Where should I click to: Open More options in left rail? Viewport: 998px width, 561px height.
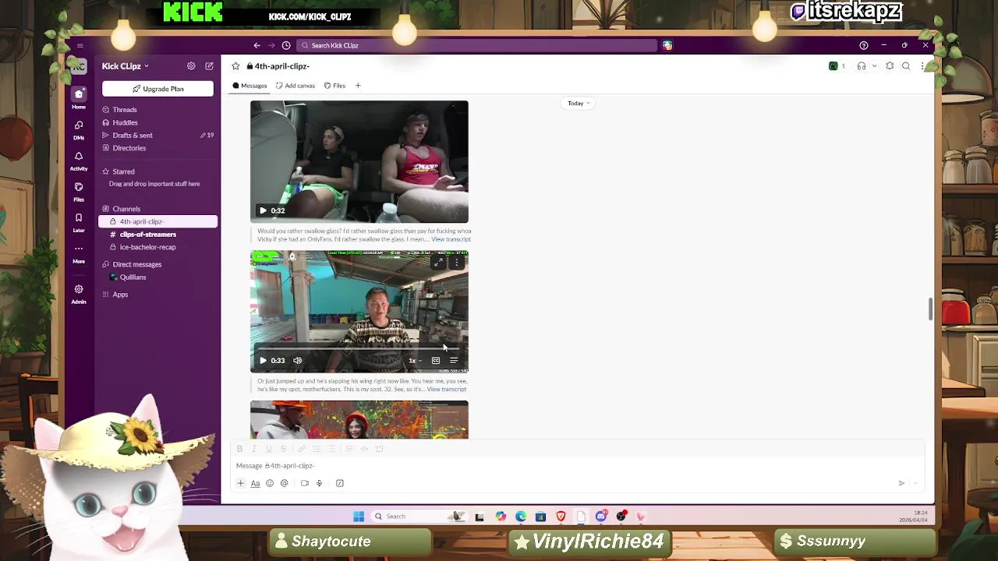click(79, 253)
